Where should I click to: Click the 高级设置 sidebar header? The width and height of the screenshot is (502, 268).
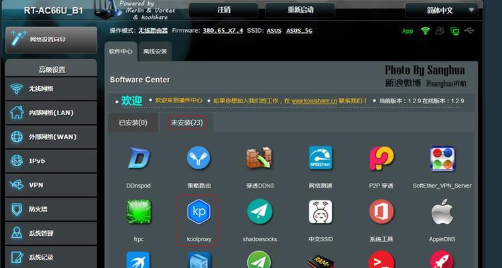pyautogui.click(x=51, y=69)
